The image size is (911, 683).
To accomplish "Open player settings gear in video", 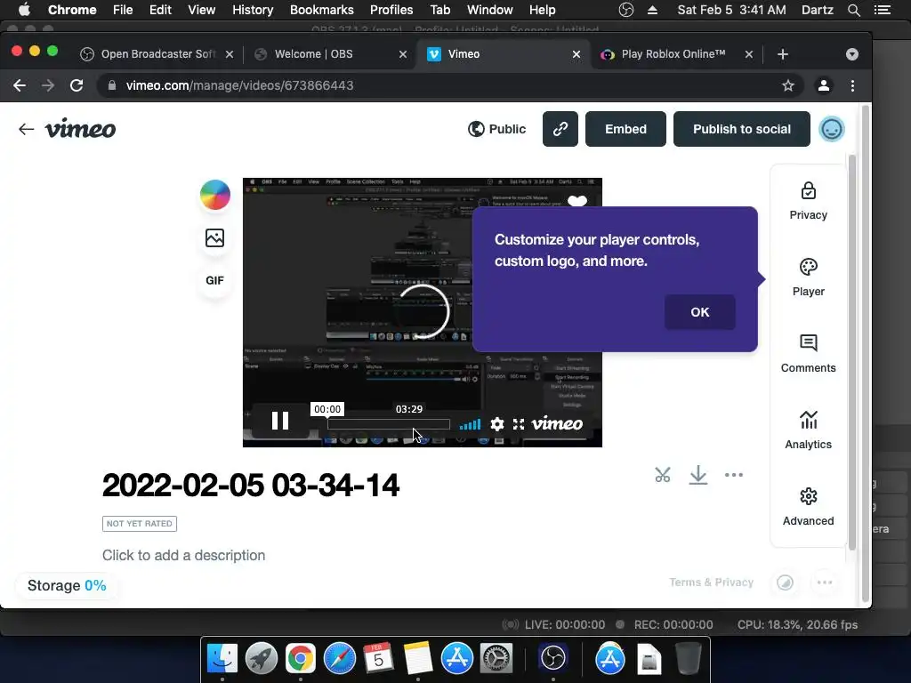I will 496,424.
